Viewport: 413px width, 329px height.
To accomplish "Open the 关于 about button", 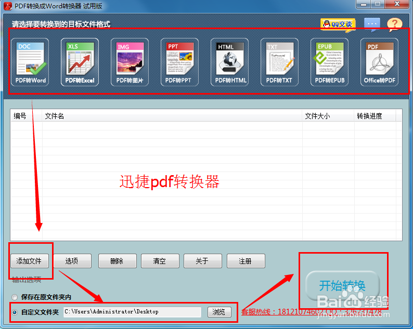I will (203, 261).
